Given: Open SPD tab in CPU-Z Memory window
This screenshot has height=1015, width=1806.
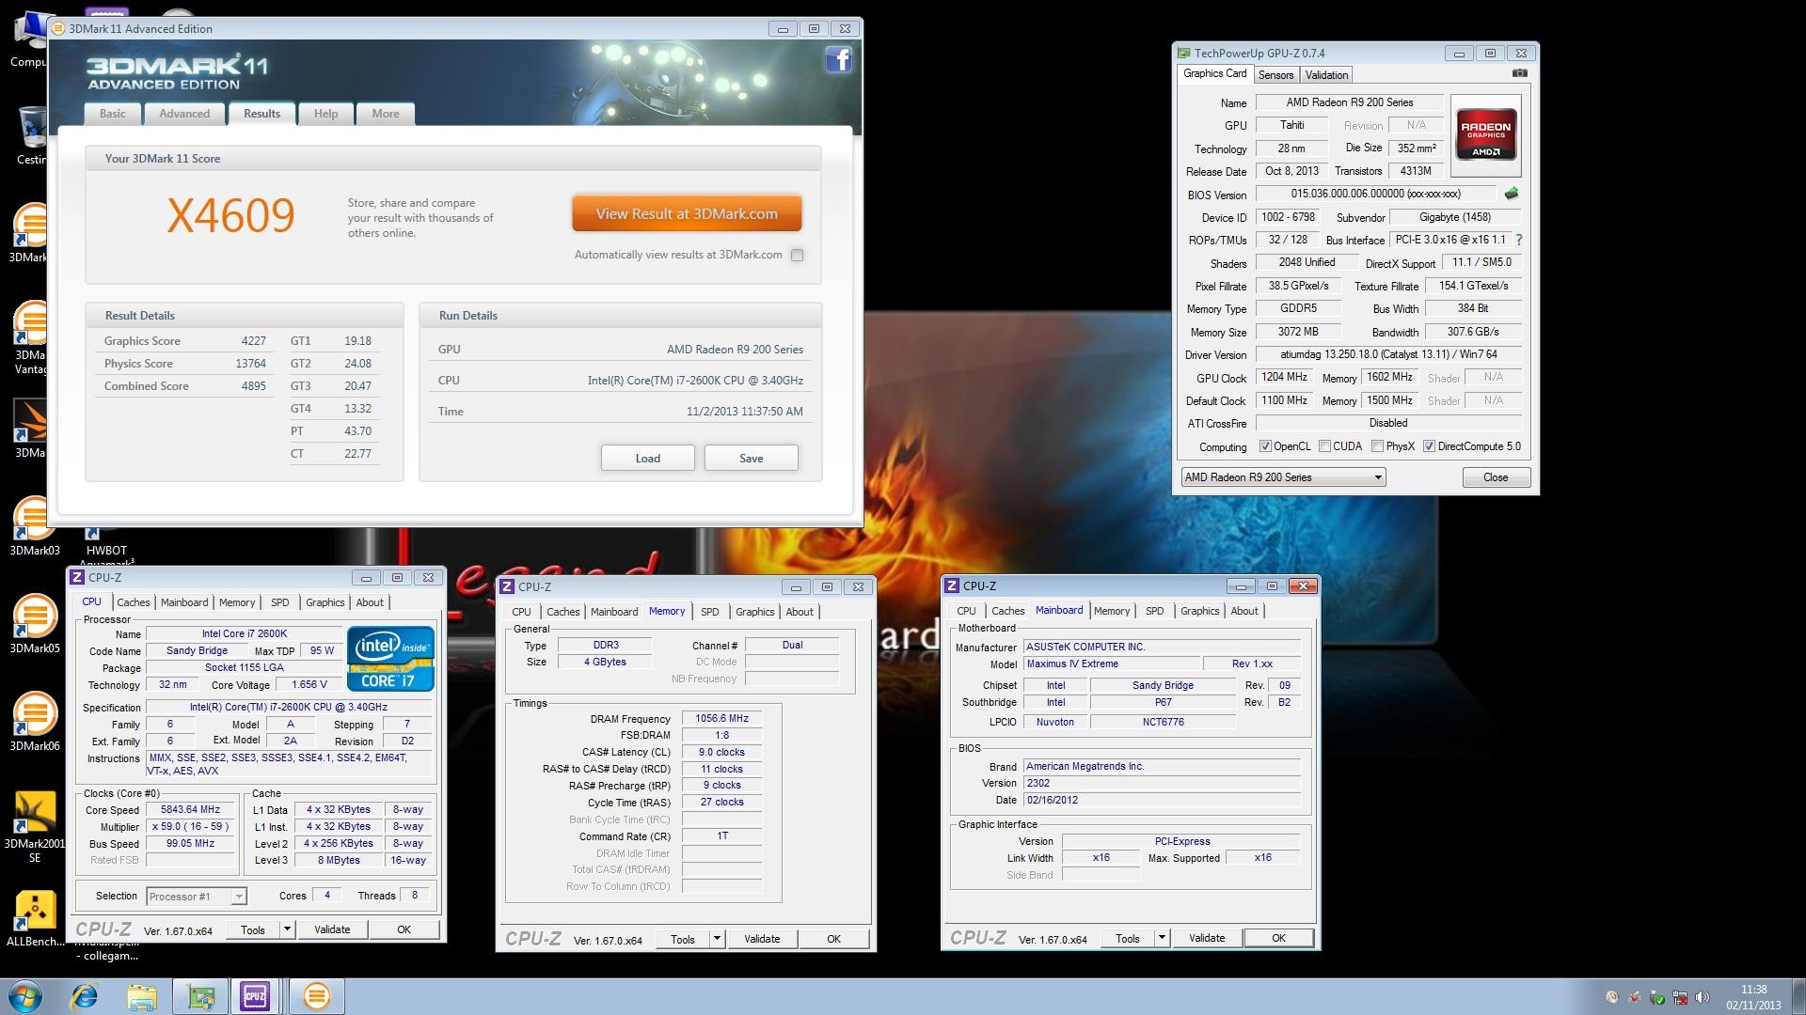Looking at the screenshot, I should (x=710, y=612).
